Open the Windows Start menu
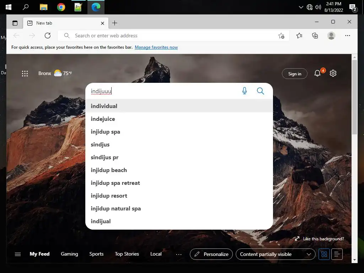364x273 pixels. (9, 7)
